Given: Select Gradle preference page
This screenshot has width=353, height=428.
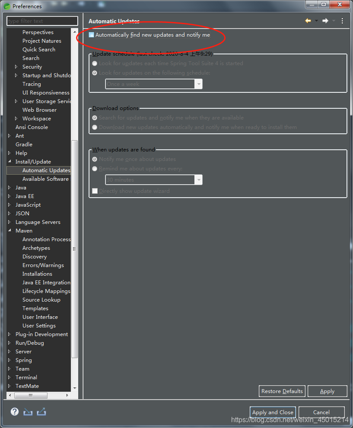Looking at the screenshot, I should pos(24,145).
